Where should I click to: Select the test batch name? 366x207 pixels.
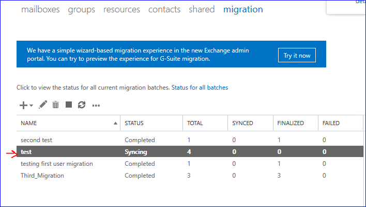coord(26,152)
